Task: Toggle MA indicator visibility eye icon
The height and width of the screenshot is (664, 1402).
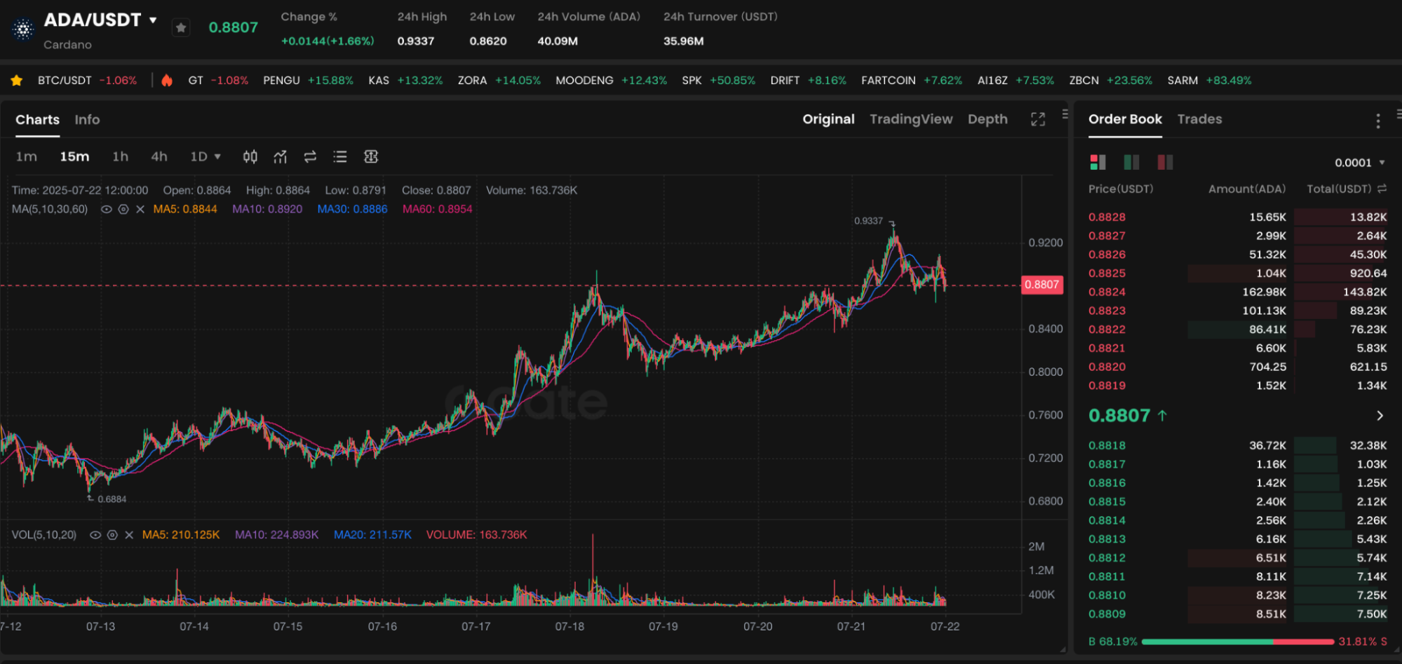Action: coord(107,209)
